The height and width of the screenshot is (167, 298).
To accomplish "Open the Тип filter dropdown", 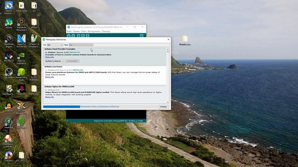I will [55, 45].
